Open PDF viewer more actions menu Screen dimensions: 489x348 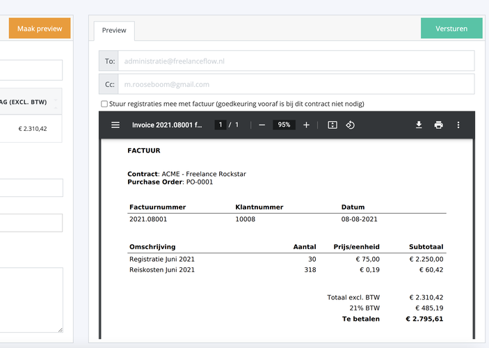click(x=458, y=125)
